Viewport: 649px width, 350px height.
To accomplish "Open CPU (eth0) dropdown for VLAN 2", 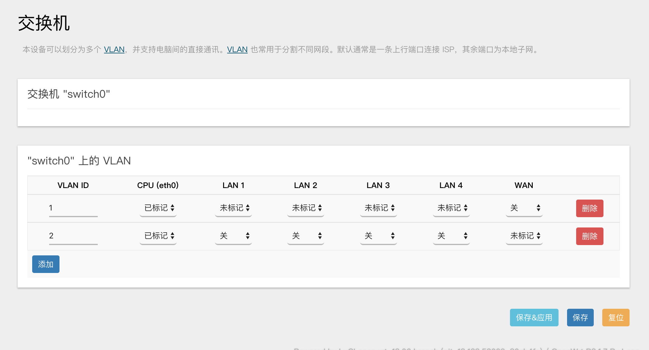I will click(158, 236).
